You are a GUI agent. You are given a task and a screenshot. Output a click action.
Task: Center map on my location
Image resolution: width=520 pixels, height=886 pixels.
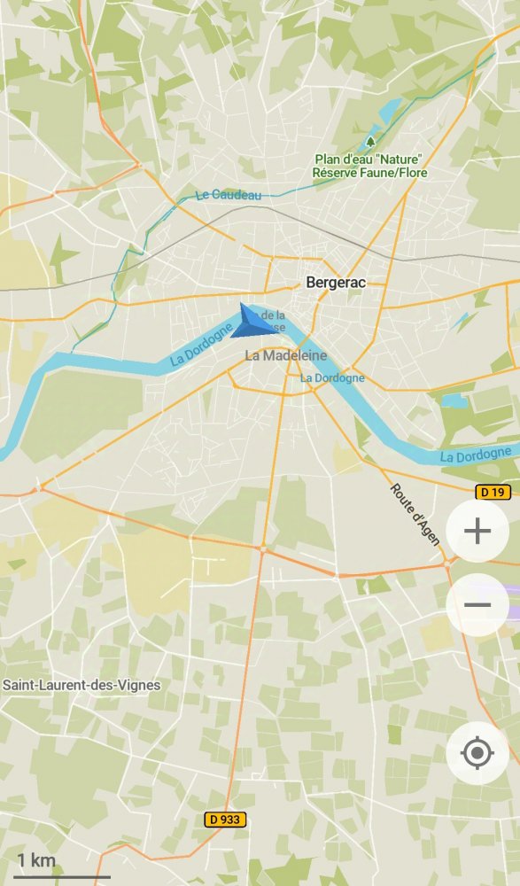click(x=477, y=752)
